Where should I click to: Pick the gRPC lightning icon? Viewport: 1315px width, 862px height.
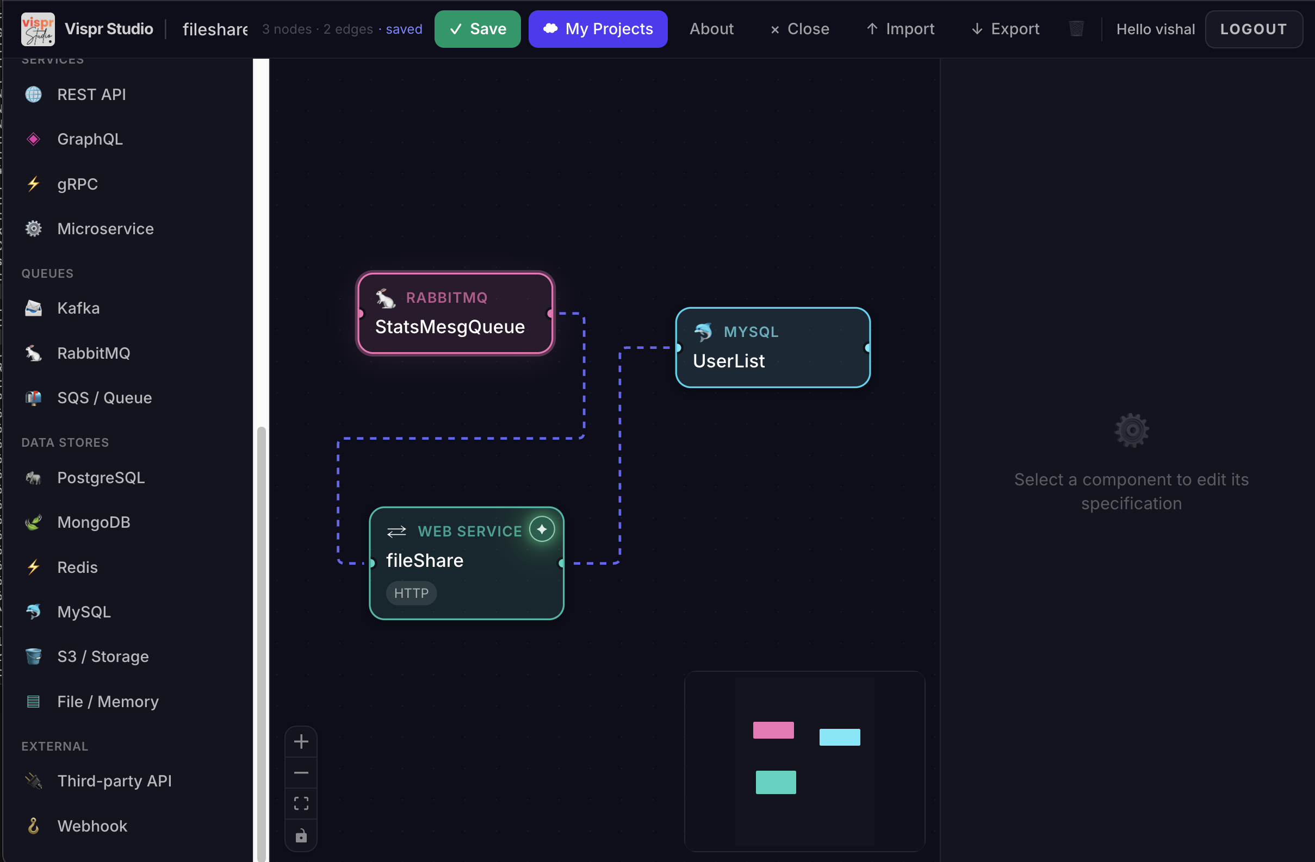click(34, 184)
